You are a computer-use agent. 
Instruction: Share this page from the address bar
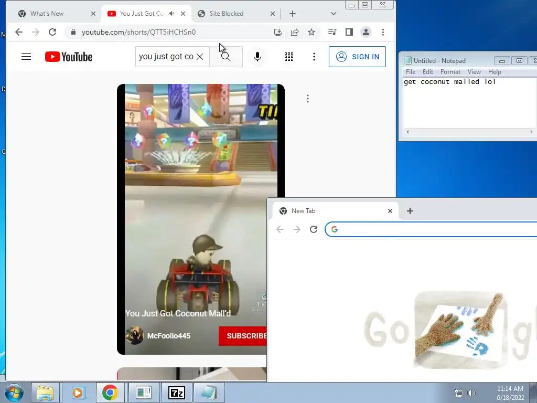[295, 32]
